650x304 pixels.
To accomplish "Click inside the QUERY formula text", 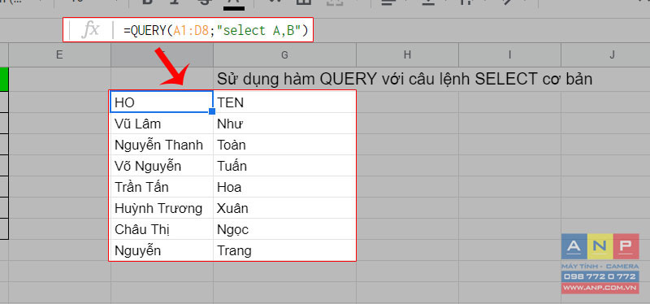I will (216, 30).
